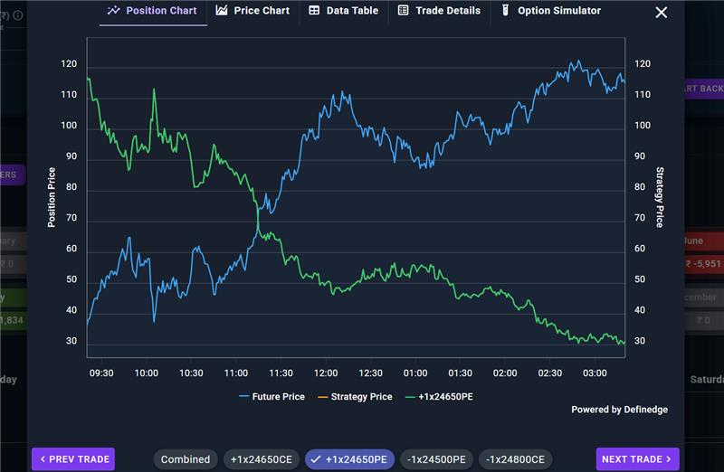Toggle Future Price legend swatch
724x472 pixels.
(x=243, y=397)
